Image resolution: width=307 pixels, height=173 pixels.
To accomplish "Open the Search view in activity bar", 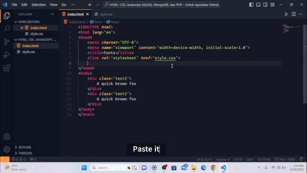I will [x=7, y=29].
